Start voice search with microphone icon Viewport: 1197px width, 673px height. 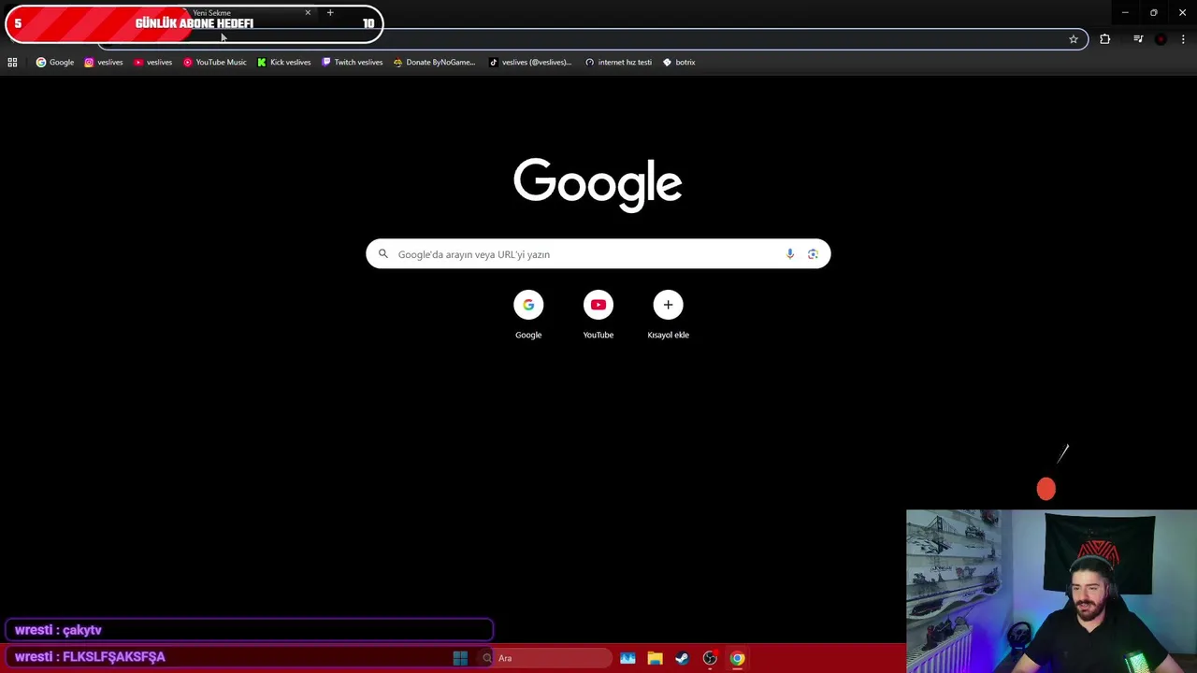tap(790, 254)
